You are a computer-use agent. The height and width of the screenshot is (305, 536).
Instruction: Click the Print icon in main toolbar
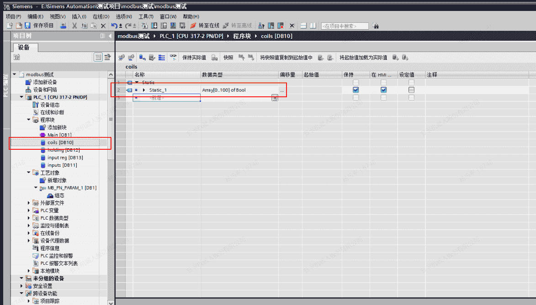(x=64, y=26)
